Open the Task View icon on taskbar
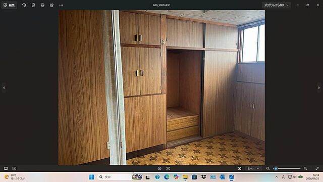Screen dimensions: 323x182 pyautogui.click(x=147, y=177)
